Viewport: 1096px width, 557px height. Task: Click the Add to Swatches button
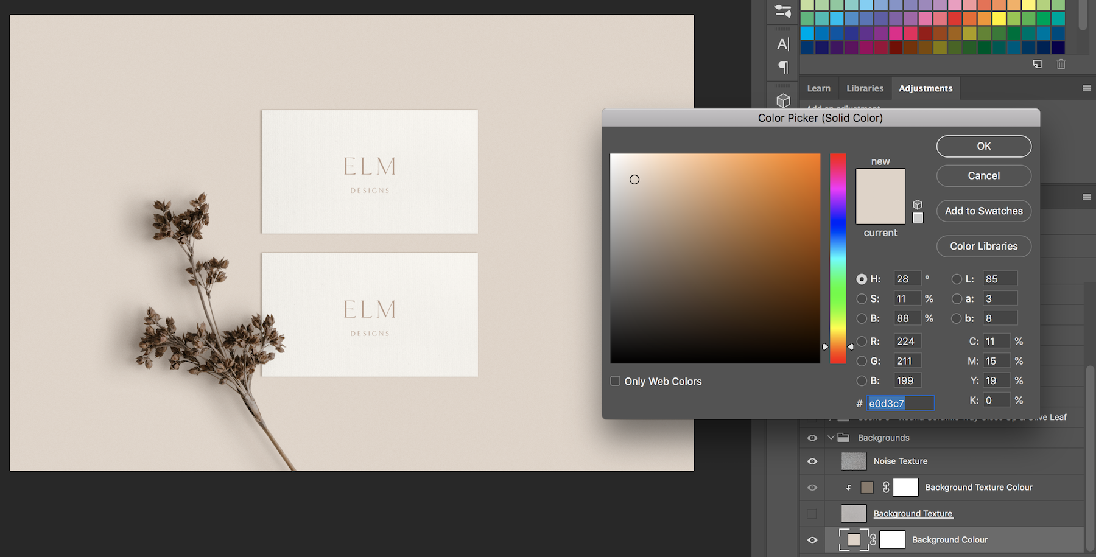pos(983,211)
